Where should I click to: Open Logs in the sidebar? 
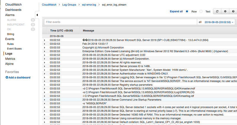click(x=9, y=54)
